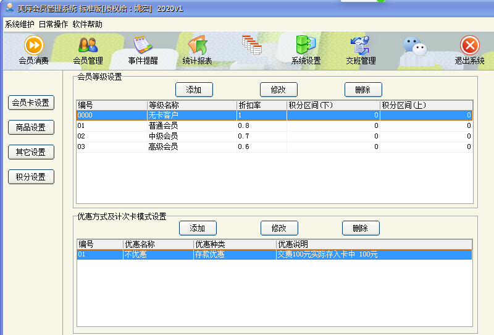Screen dimensions: 494x335
Task: Select the 无卡客户 row
Action: tap(274, 116)
